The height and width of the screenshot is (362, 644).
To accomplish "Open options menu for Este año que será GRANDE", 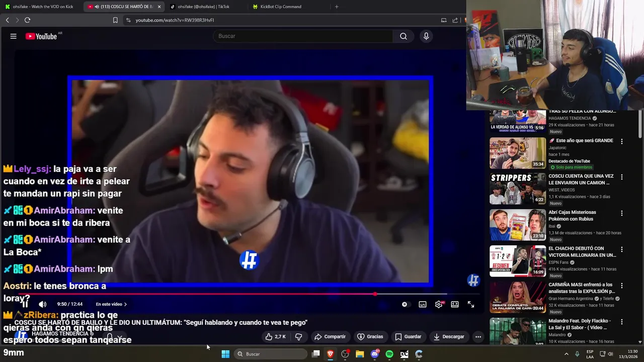I will click(622, 142).
